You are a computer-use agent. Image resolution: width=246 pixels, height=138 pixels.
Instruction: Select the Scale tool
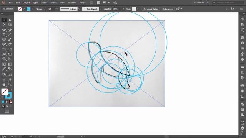click(x=10, y=49)
